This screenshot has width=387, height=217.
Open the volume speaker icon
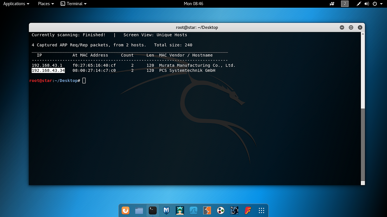pos(367,4)
